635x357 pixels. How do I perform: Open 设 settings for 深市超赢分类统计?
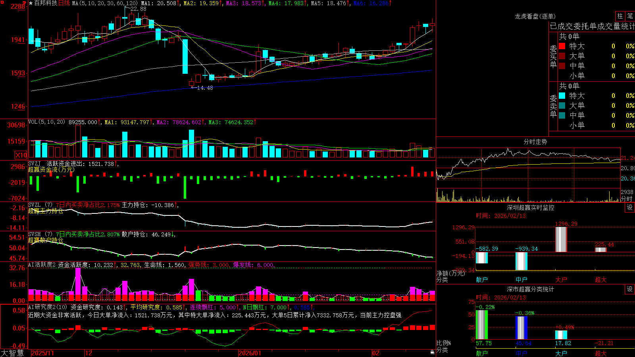click(630, 289)
